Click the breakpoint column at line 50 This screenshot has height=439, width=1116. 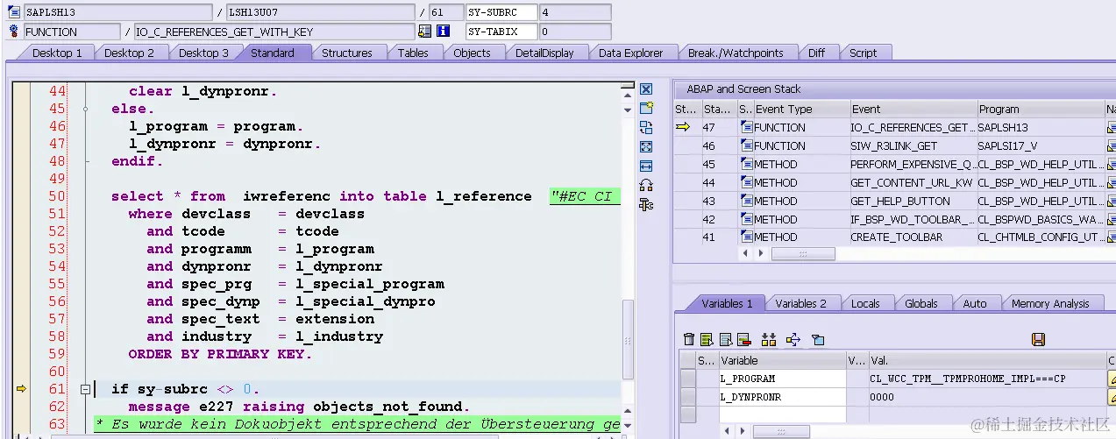(21, 196)
